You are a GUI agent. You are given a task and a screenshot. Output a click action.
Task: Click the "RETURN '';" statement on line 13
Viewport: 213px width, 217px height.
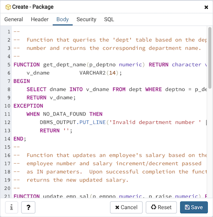tap(56, 131)
